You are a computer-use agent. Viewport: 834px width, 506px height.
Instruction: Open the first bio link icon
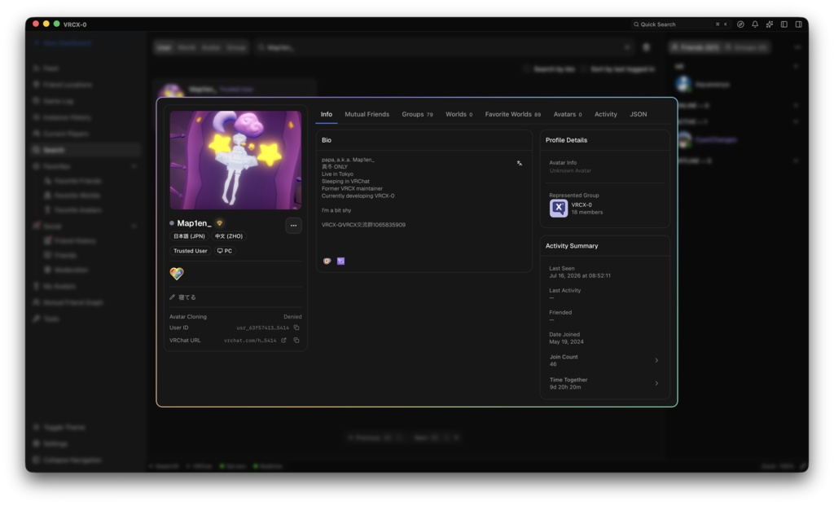click(327, 262)
